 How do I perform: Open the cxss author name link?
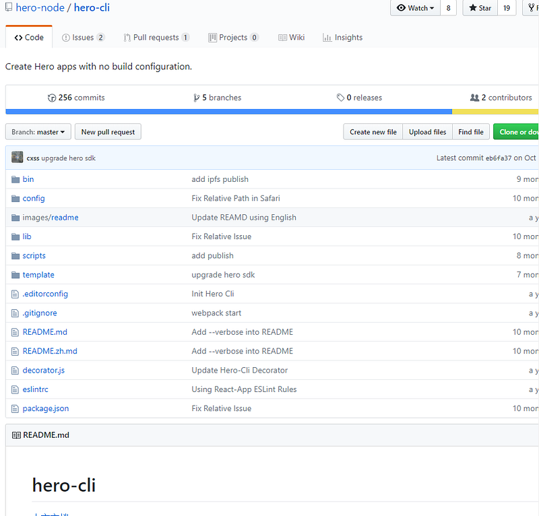click(x=33, y=158)
